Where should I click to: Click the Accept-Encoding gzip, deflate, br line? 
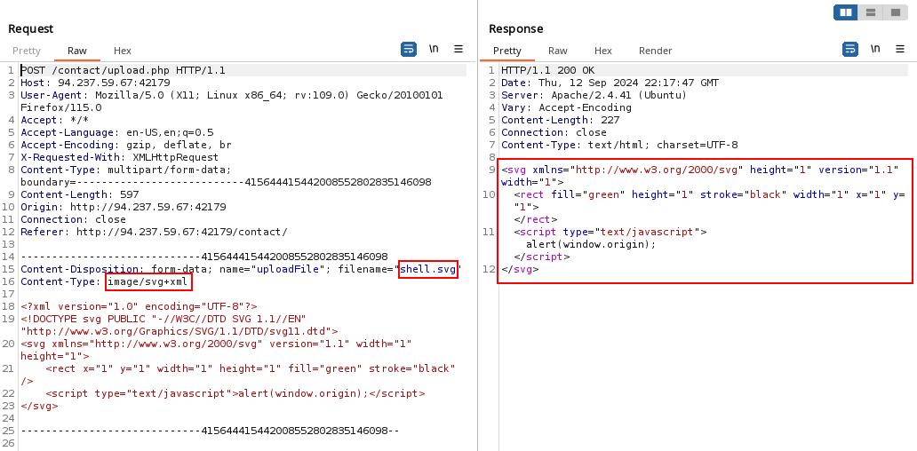click(126, 145)
